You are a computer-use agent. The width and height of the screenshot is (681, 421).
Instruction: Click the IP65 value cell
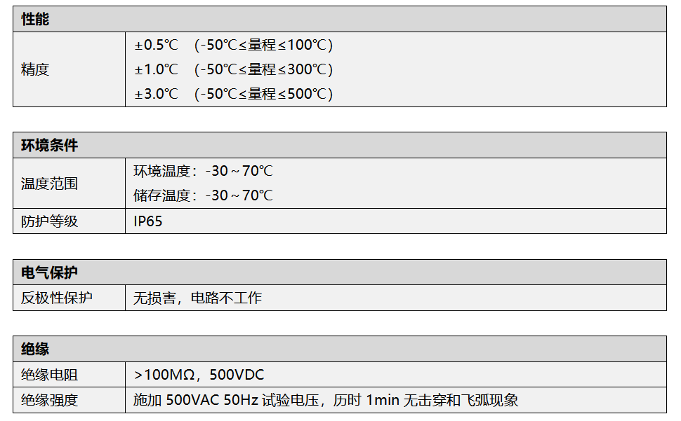click(x=396, y=221)
